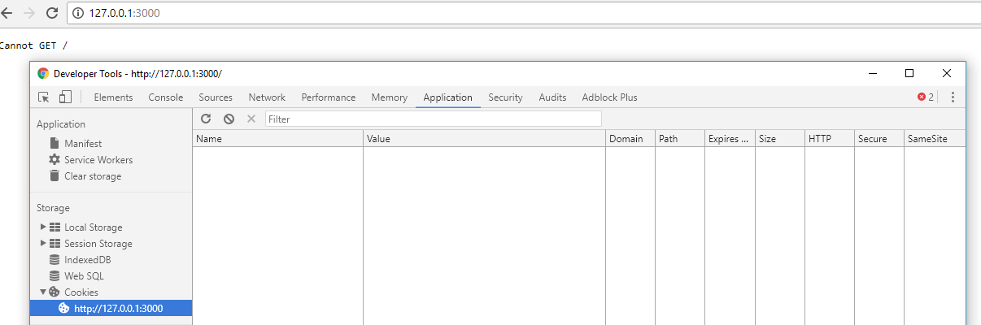
Task: Open the Memory tab
Action: coord(389,97)
